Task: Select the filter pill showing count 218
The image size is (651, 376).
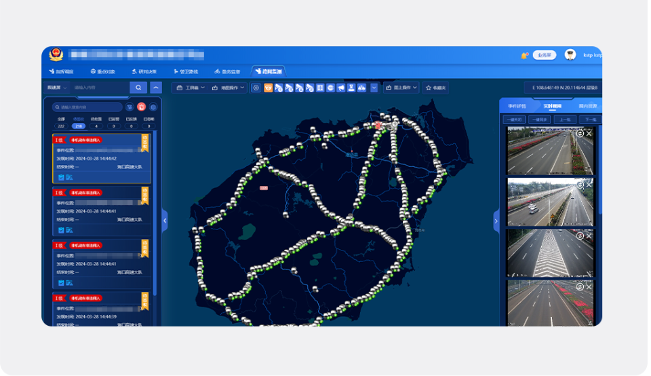Action: (x=79, y=126)
